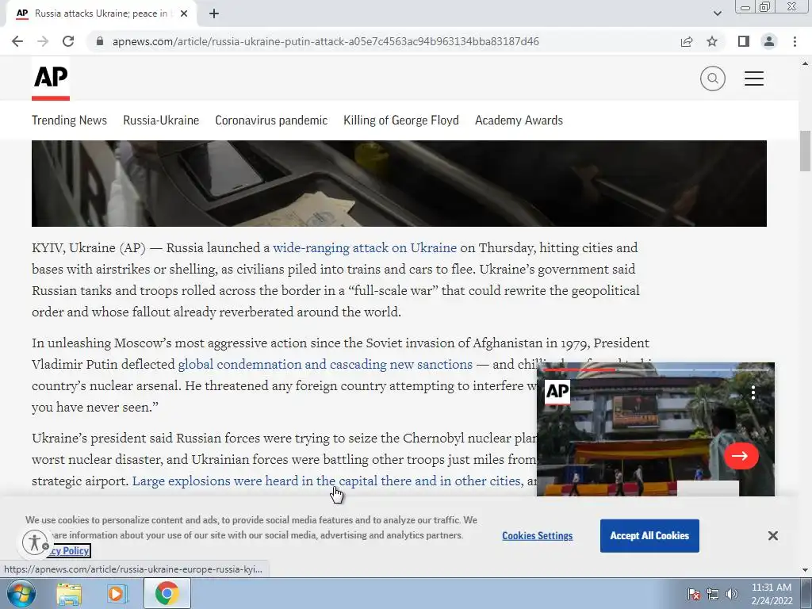Click the scrollbar down arrow
This screenshot has height=609, width=812.
[805, 570]
